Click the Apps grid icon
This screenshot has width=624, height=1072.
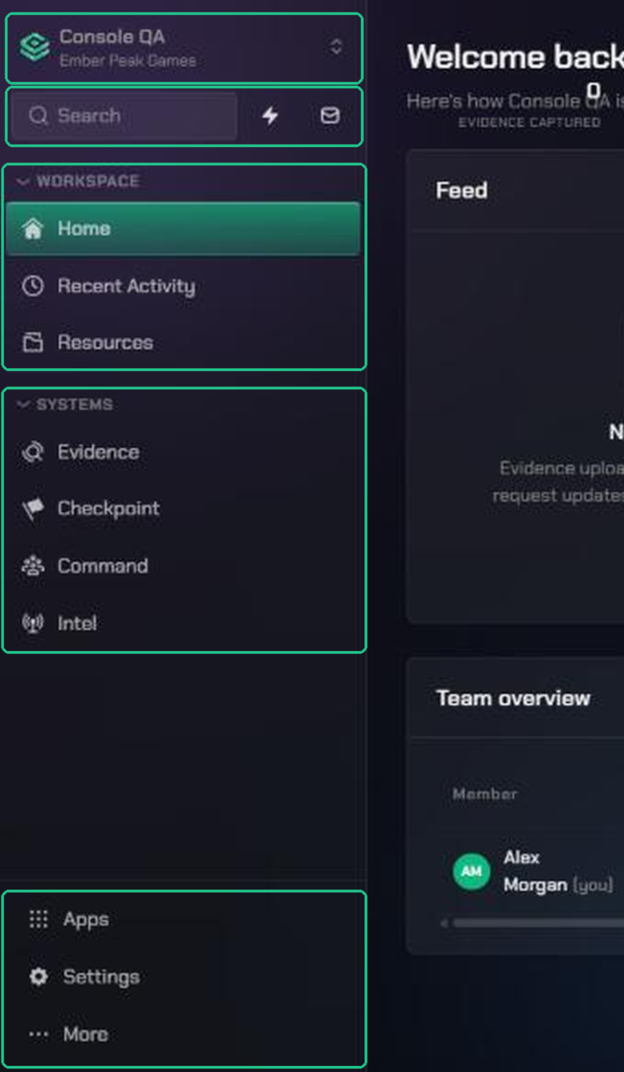pos(38,920)
